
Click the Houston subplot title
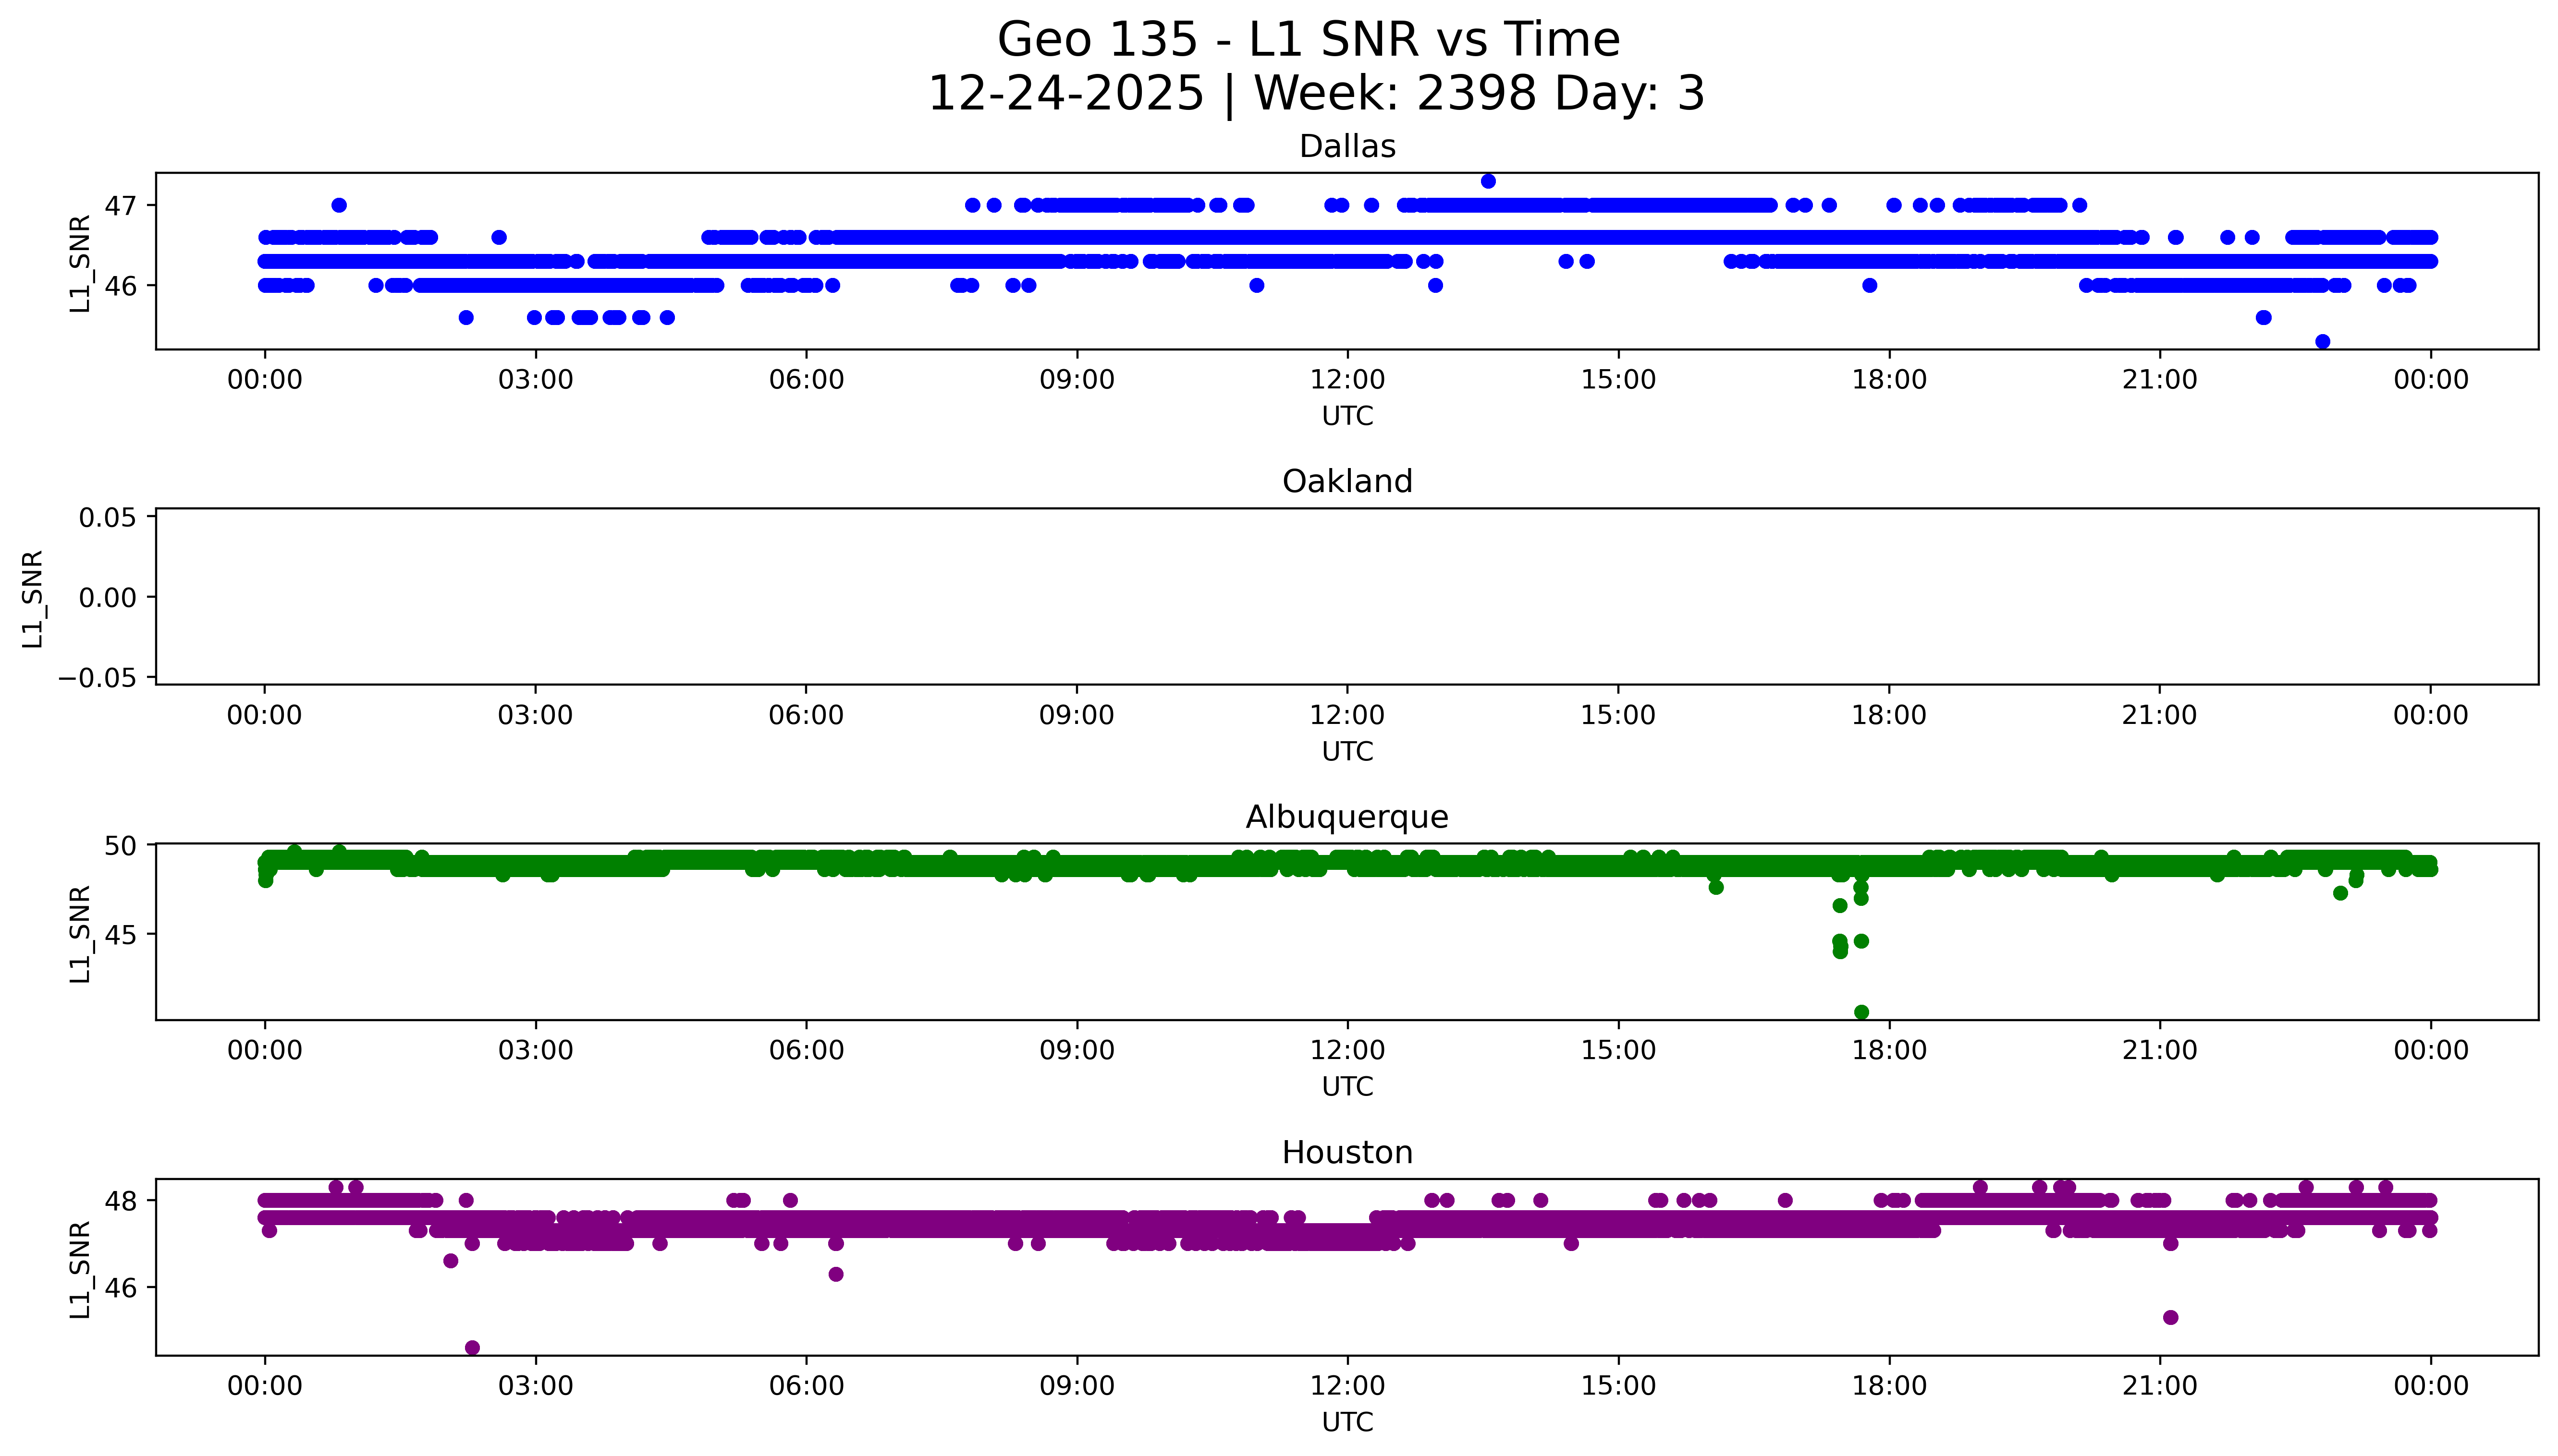[x=1346, y=1153]
